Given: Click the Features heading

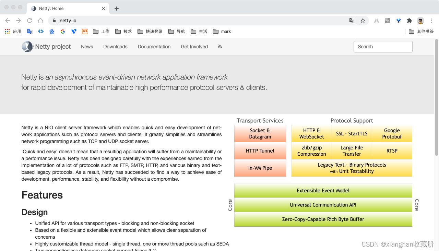Looking at the screenshot, I should [x=42, y=195].
